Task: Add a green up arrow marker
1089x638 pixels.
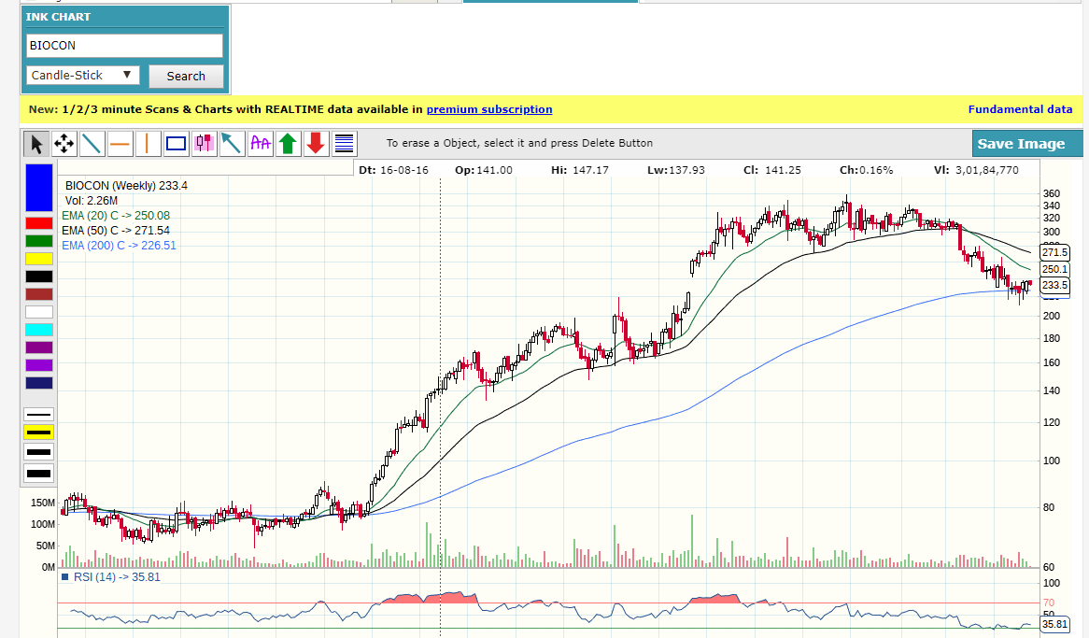Action: click(289, 144)
